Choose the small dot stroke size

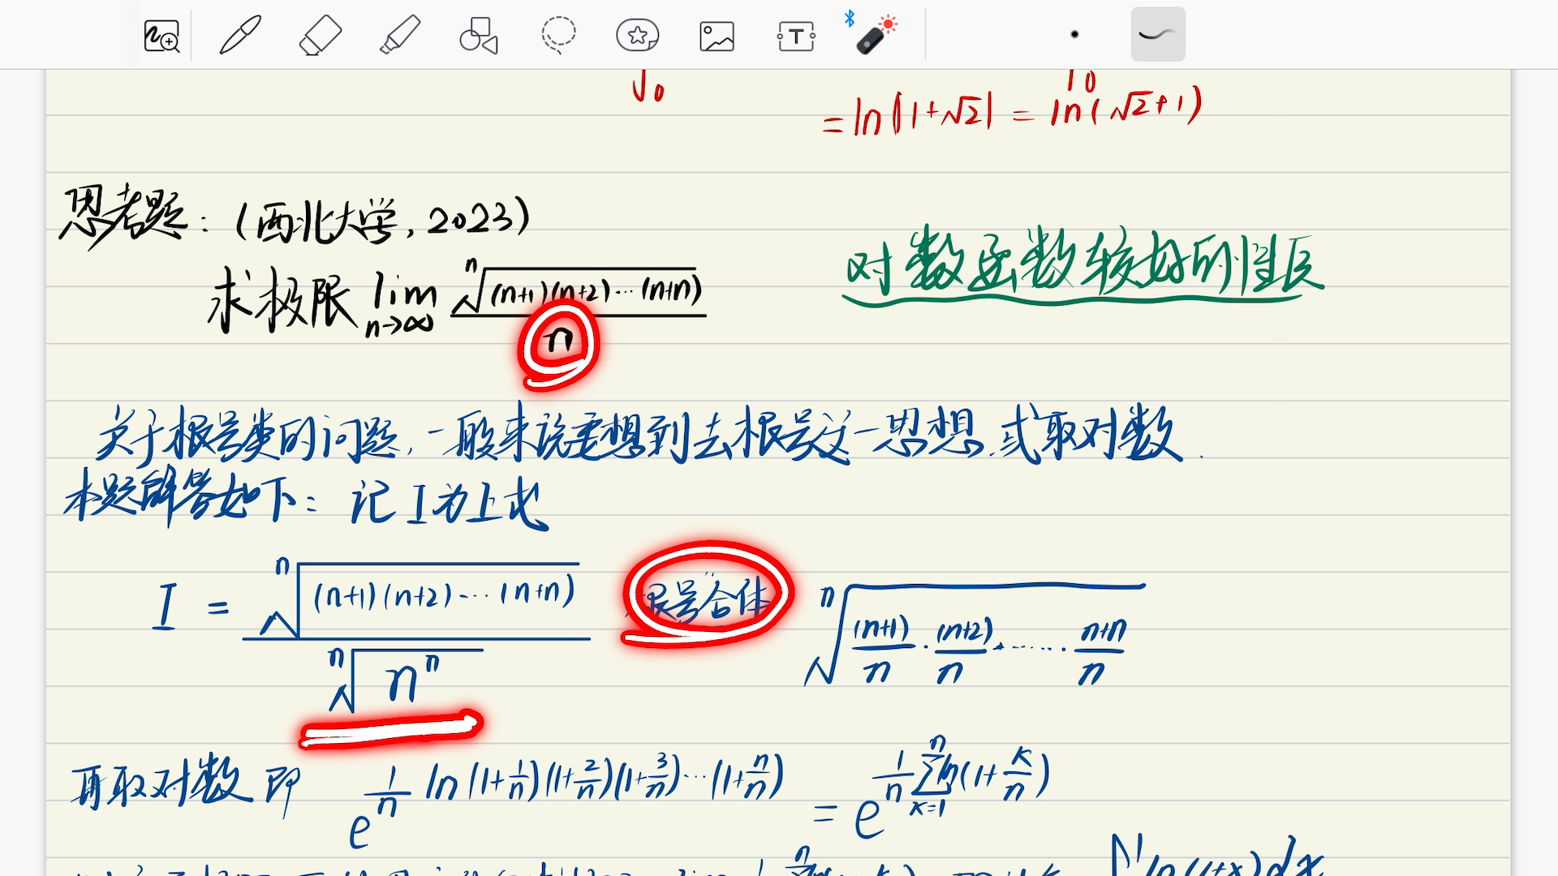click(x=1074, y=34)
